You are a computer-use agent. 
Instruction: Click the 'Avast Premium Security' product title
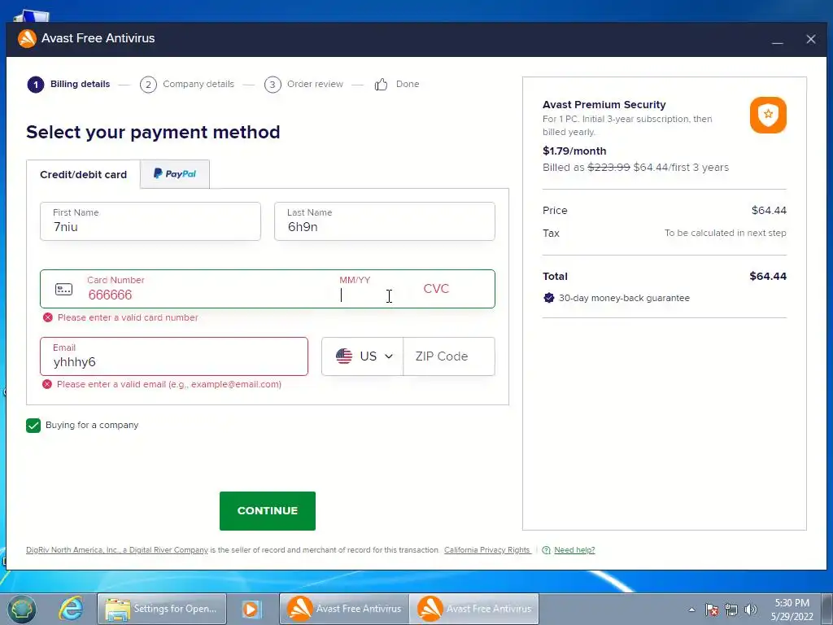click(604, 105)
